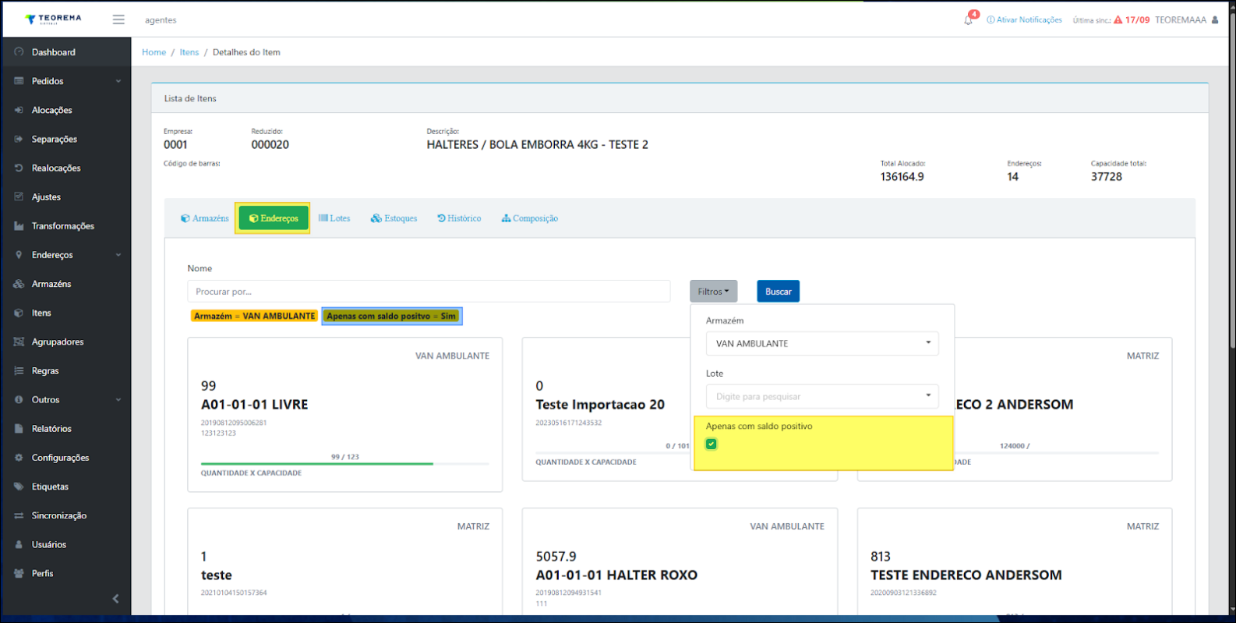
Task: Open the Filtros dropdown button
Action: click(x=713, y=292)
